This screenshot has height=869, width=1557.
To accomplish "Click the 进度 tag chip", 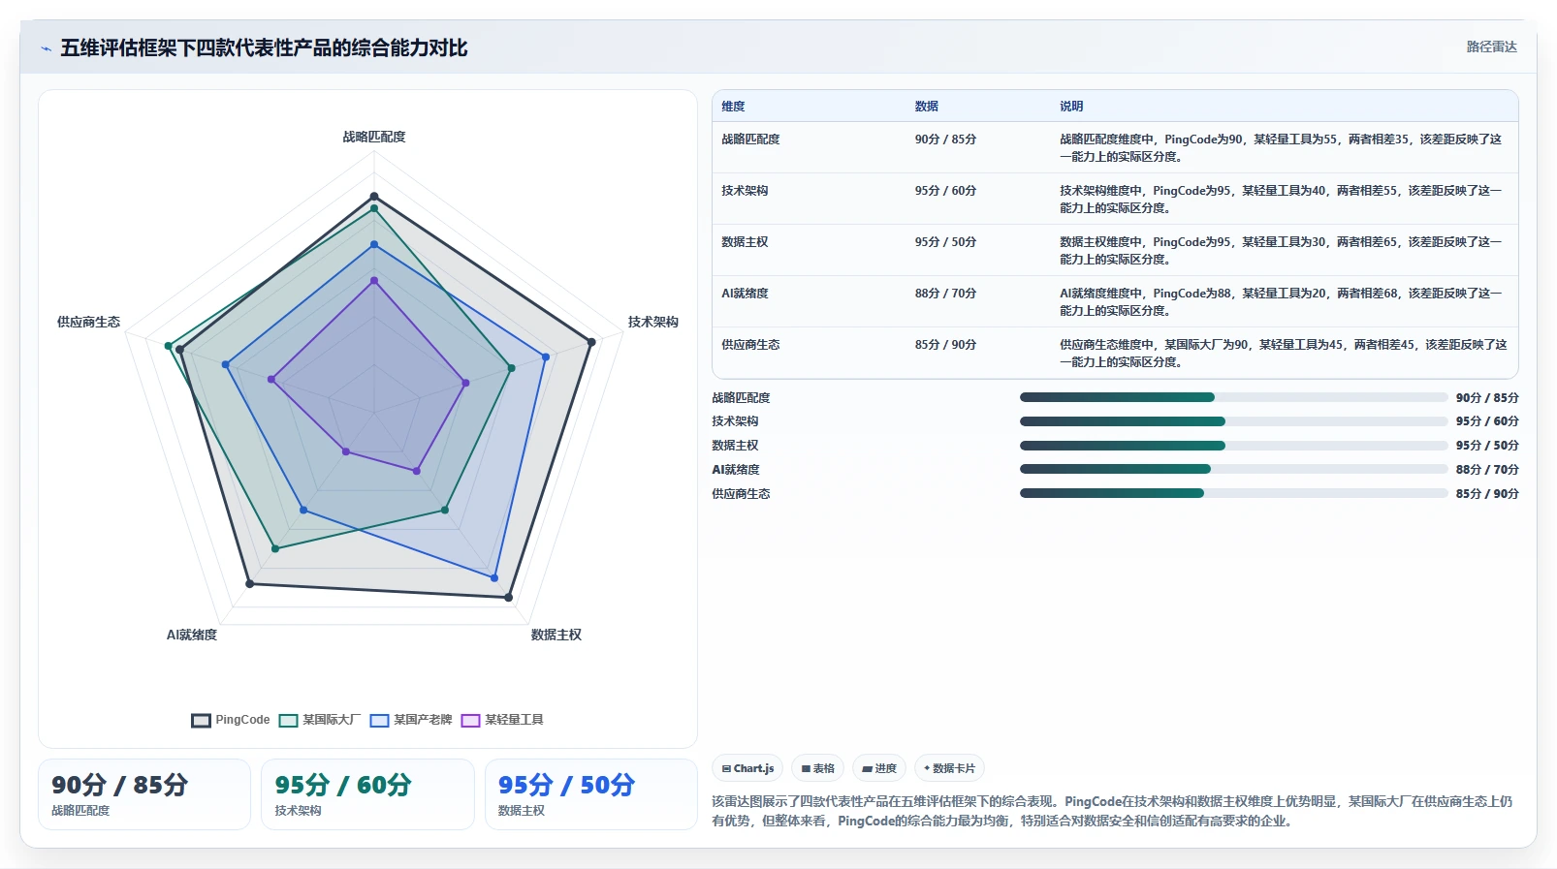I will point(879,768).
